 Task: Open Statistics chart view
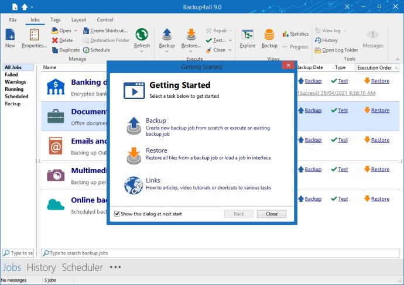296,34
